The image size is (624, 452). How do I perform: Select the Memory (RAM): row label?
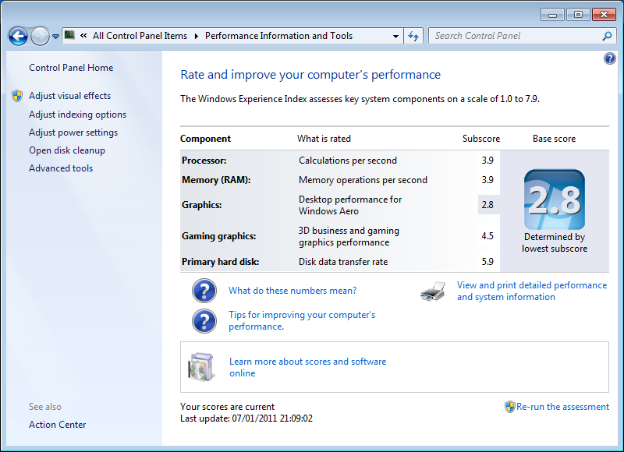216,180
